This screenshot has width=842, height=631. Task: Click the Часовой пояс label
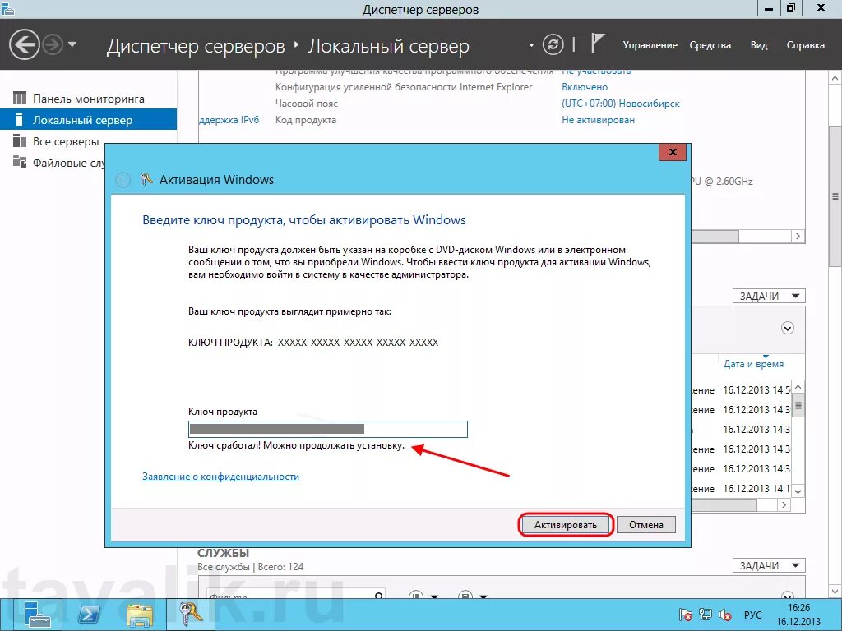pos(307,103)
